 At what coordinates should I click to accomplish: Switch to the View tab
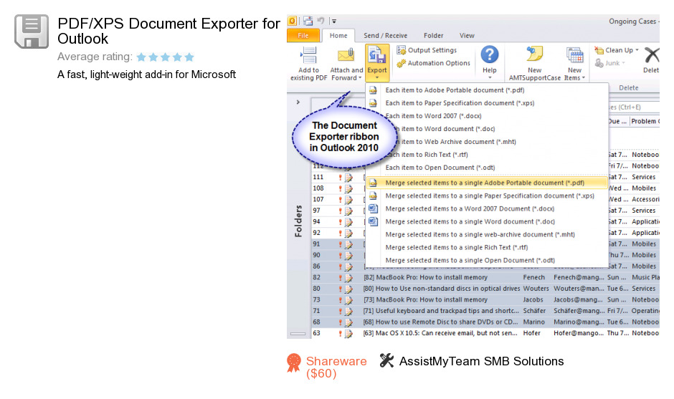[467, 36]
